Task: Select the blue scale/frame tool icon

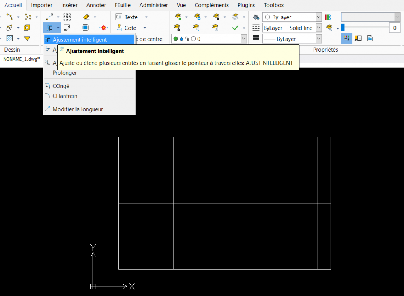Action: coord(85,28)
